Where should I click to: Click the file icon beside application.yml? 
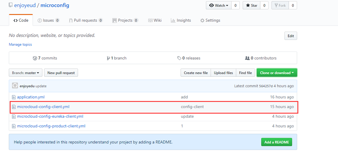click(x=14, y=97)
